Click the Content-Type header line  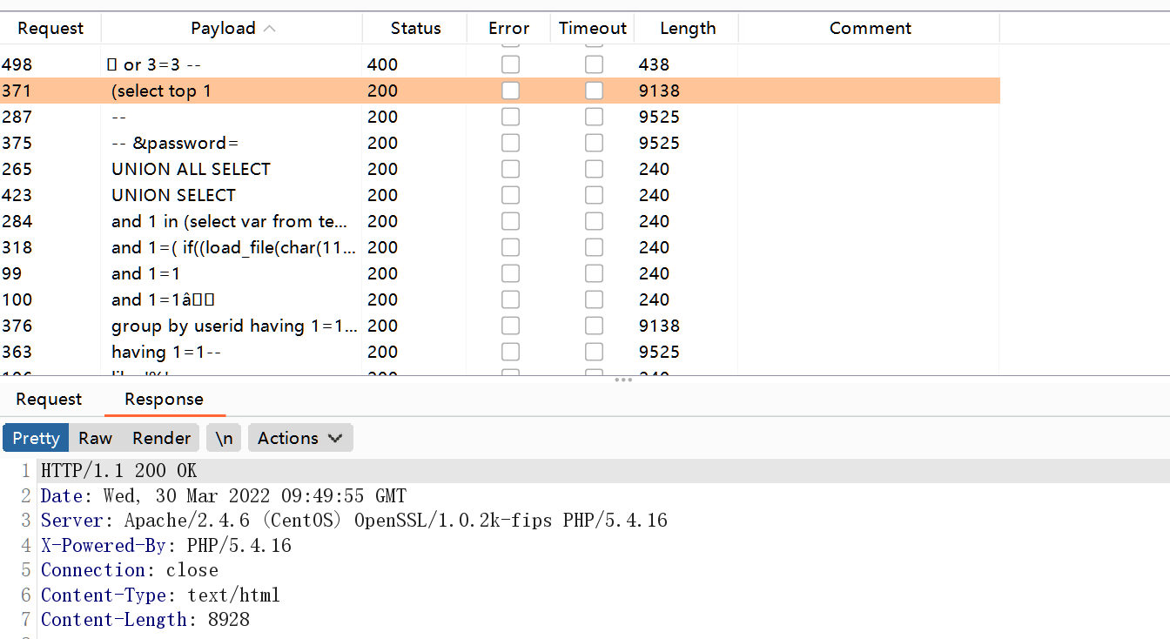[x=161, y=595]
